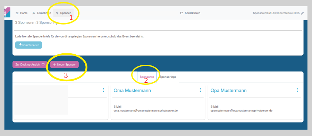Add a Neuer Sponsor
The width and height of the screenshot is (312, 136).
(65, 64)
